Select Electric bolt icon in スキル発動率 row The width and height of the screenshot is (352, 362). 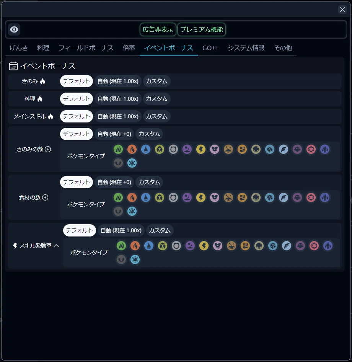(x=204, y=246)
